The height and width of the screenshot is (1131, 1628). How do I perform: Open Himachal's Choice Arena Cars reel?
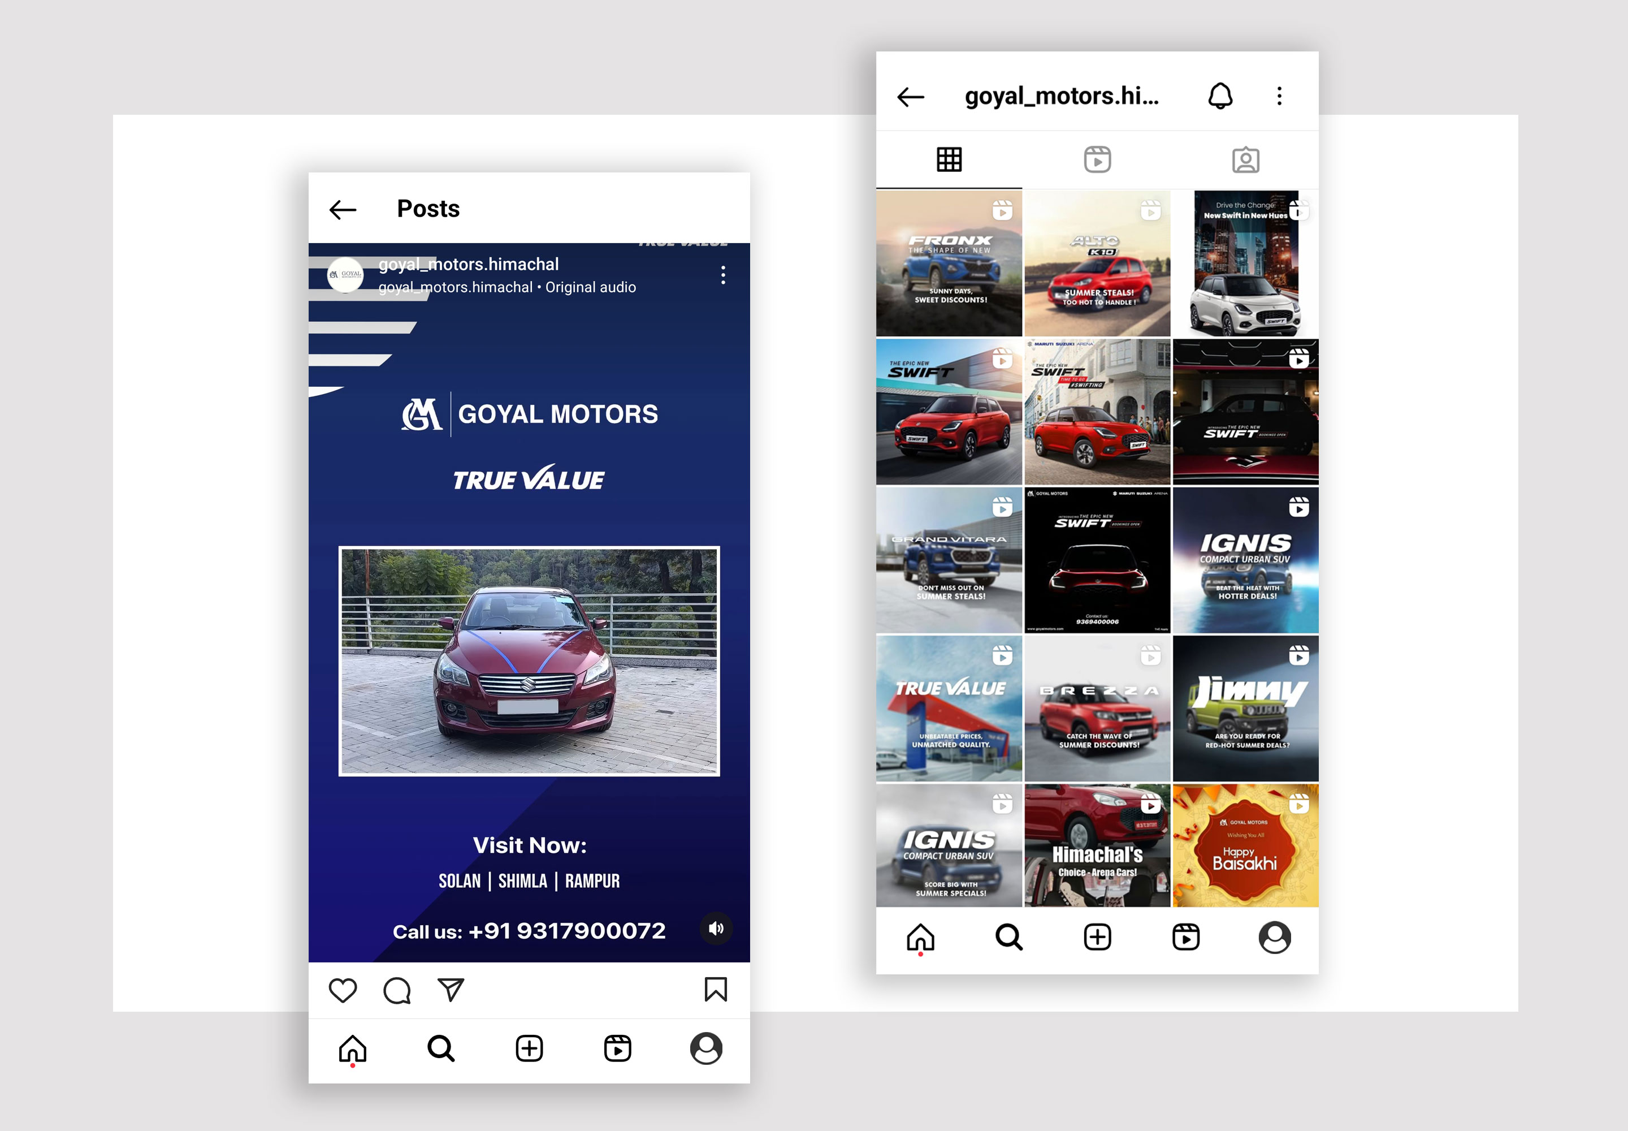pyautogui.click(x=1097, y=845)
